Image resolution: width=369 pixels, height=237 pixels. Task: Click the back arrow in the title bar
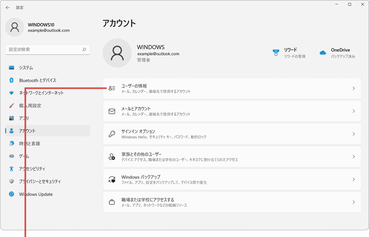(8, 7)
